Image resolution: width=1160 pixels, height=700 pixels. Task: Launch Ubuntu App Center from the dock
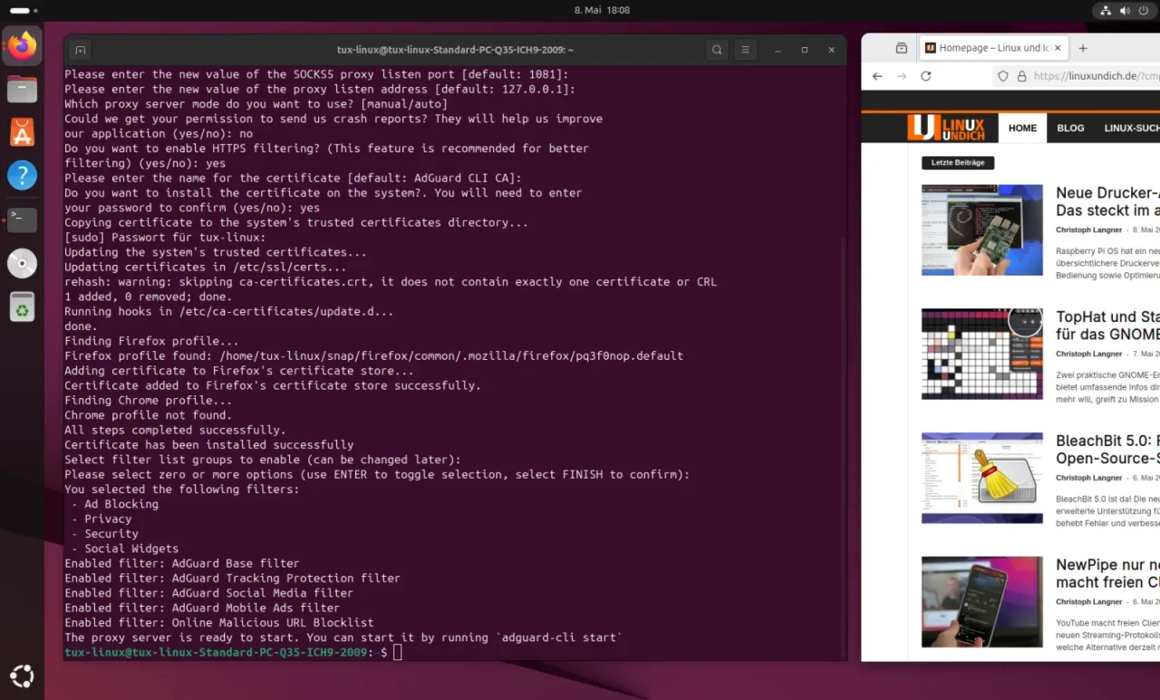click(22, 132)
